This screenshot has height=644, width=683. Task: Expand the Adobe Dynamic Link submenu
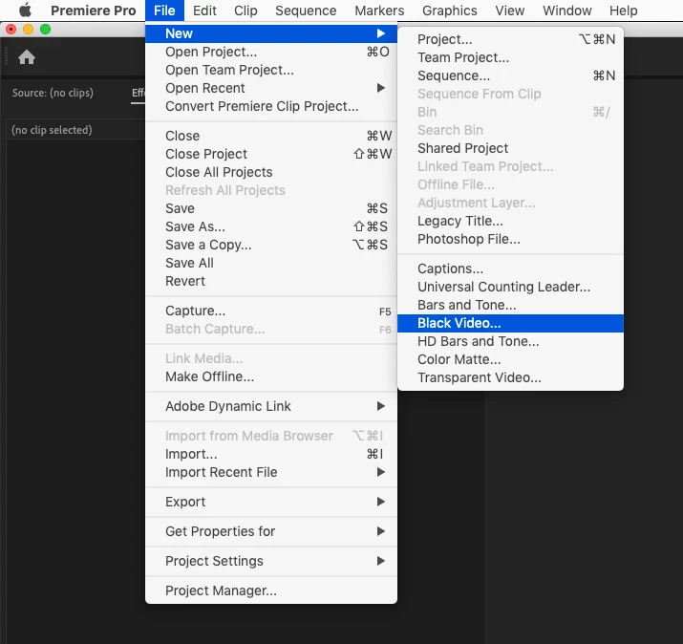click(x=271, y=406)
